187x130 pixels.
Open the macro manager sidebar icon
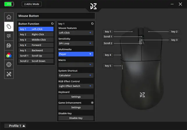tap(9, 45)
